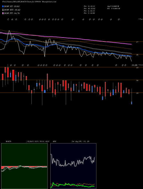Click the 16 axis label on the EMA chart
143x189 pixels.
pyautogui.click(x=137, y=55)
